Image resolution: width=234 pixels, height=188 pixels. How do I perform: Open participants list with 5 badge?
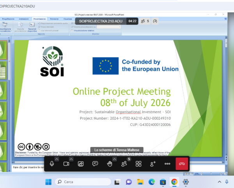pos(124,164)
